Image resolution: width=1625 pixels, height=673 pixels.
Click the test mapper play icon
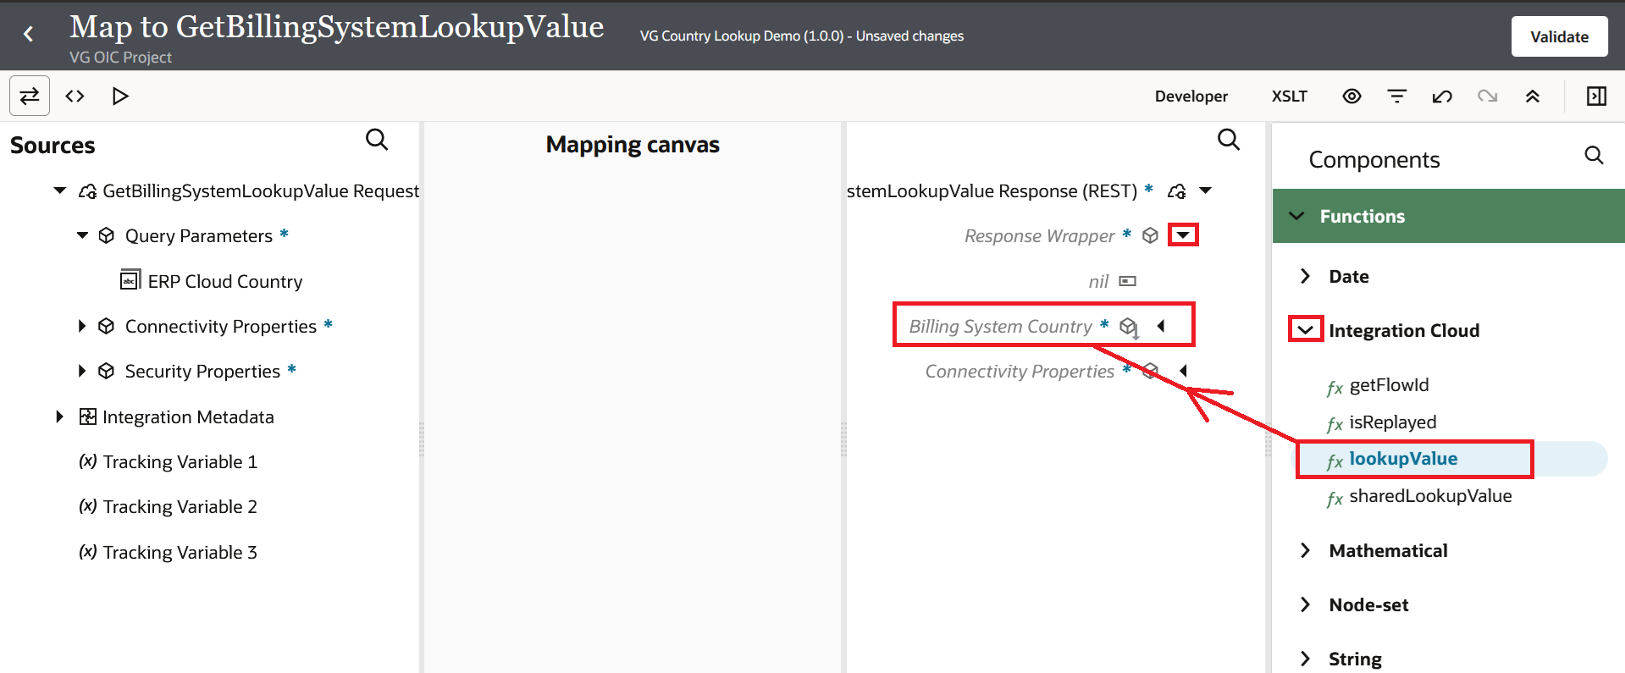click(x=120, y=97)
